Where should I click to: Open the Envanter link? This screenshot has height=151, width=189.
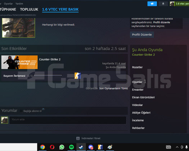pos(138,90)
